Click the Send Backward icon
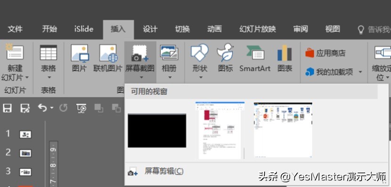The image size is (391, 187). [x=116, y=108]
